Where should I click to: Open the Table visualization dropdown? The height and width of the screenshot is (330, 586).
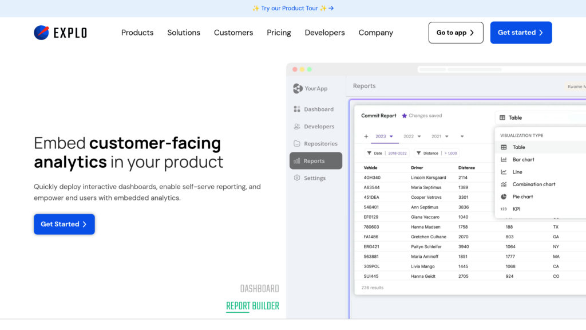click(541, 117)
